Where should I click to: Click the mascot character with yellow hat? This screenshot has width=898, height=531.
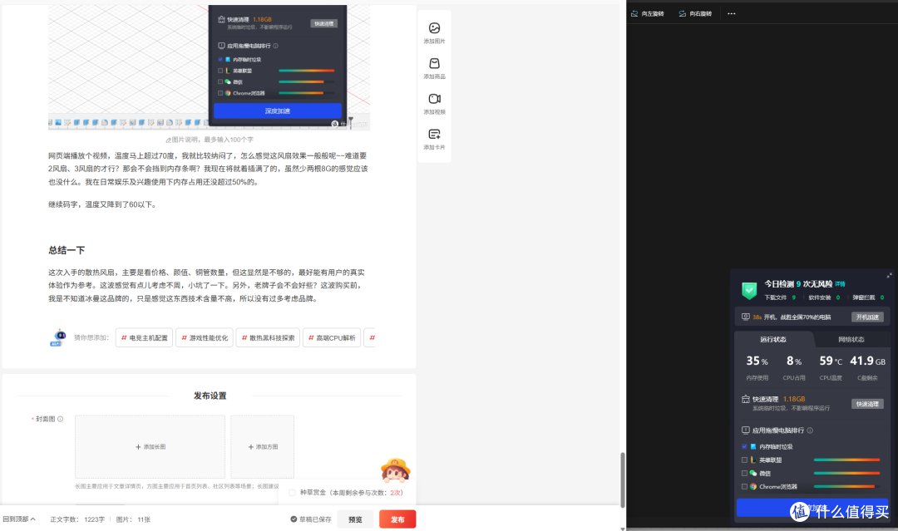pyautogui.click(x=395, y=471)
